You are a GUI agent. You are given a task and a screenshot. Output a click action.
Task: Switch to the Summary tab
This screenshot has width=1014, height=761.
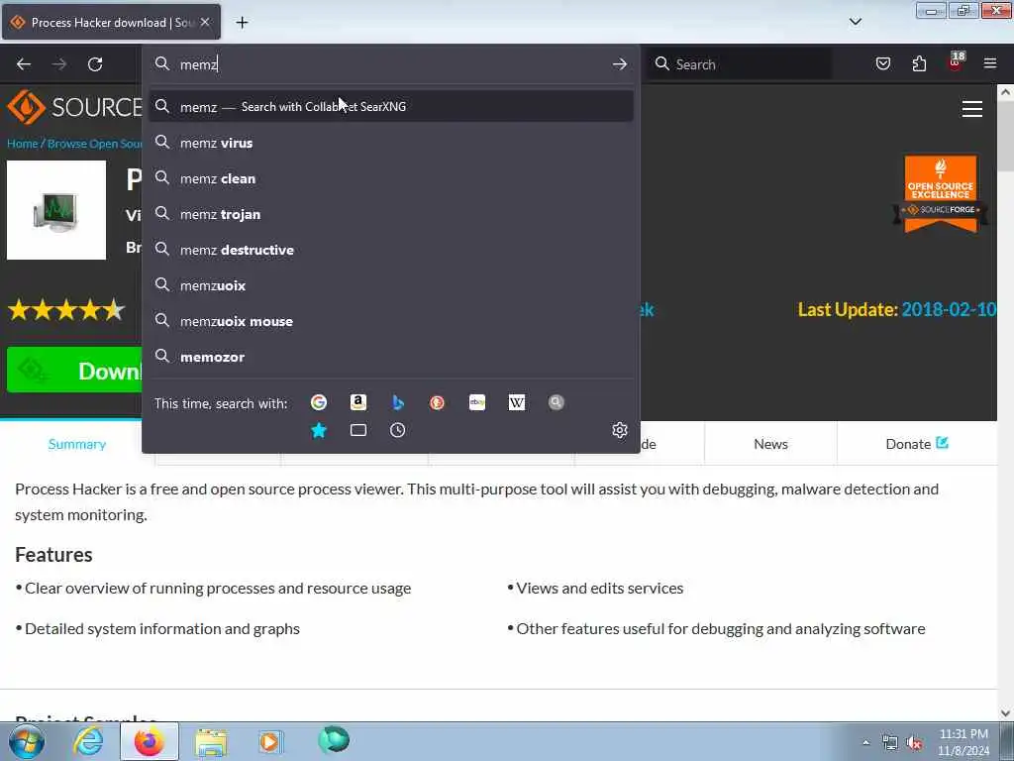coord(77,444)
